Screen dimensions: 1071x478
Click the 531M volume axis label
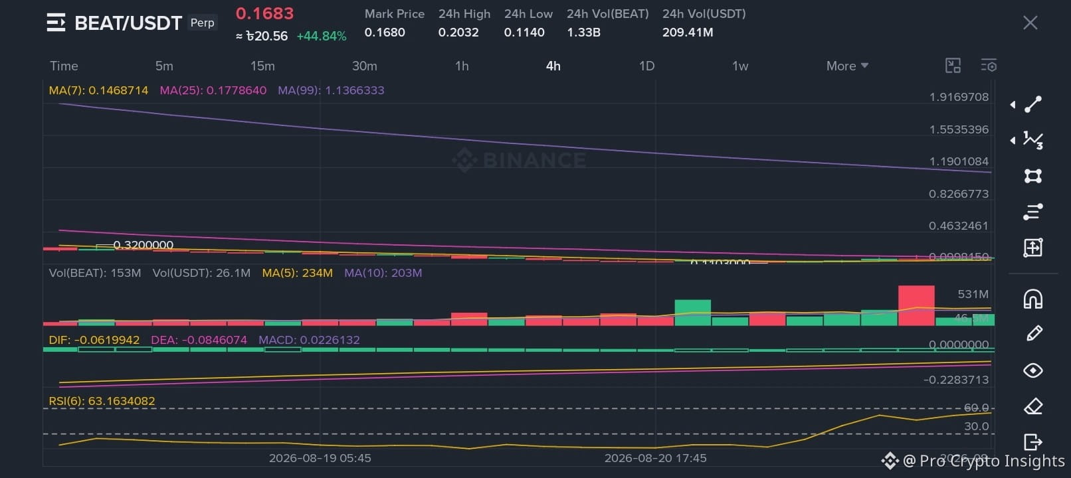[973, 294]
